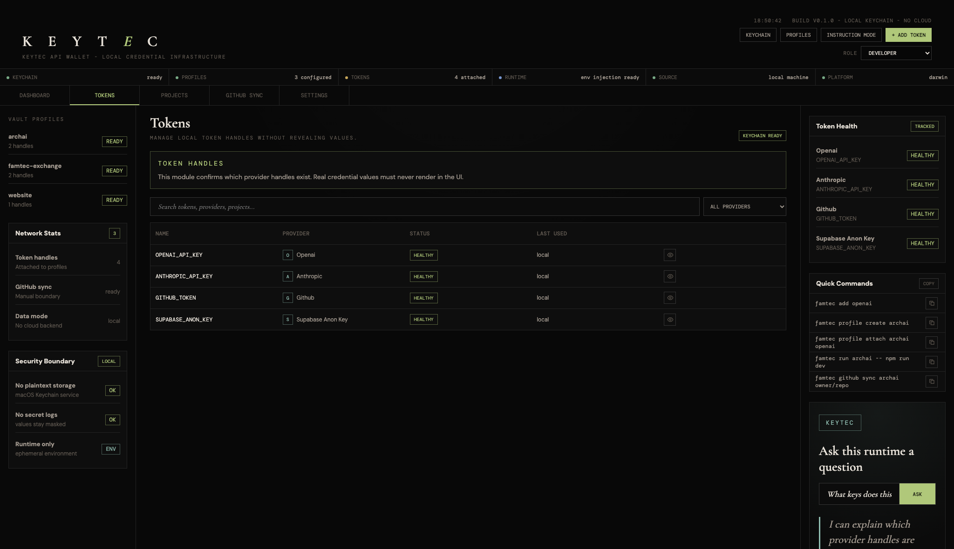Click the GitHub sync row in Network Stats
The height and width of the screenshot is (549, 954).
point(68,291)
